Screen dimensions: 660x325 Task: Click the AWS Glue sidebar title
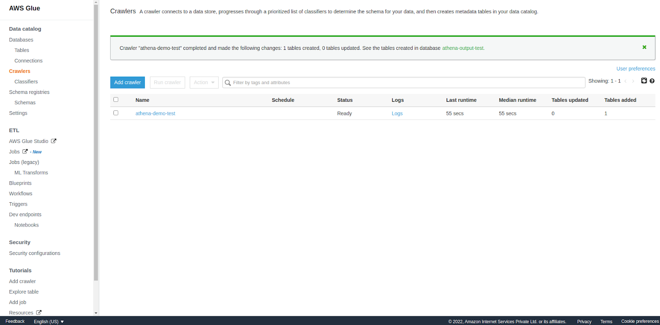point(25,8)
